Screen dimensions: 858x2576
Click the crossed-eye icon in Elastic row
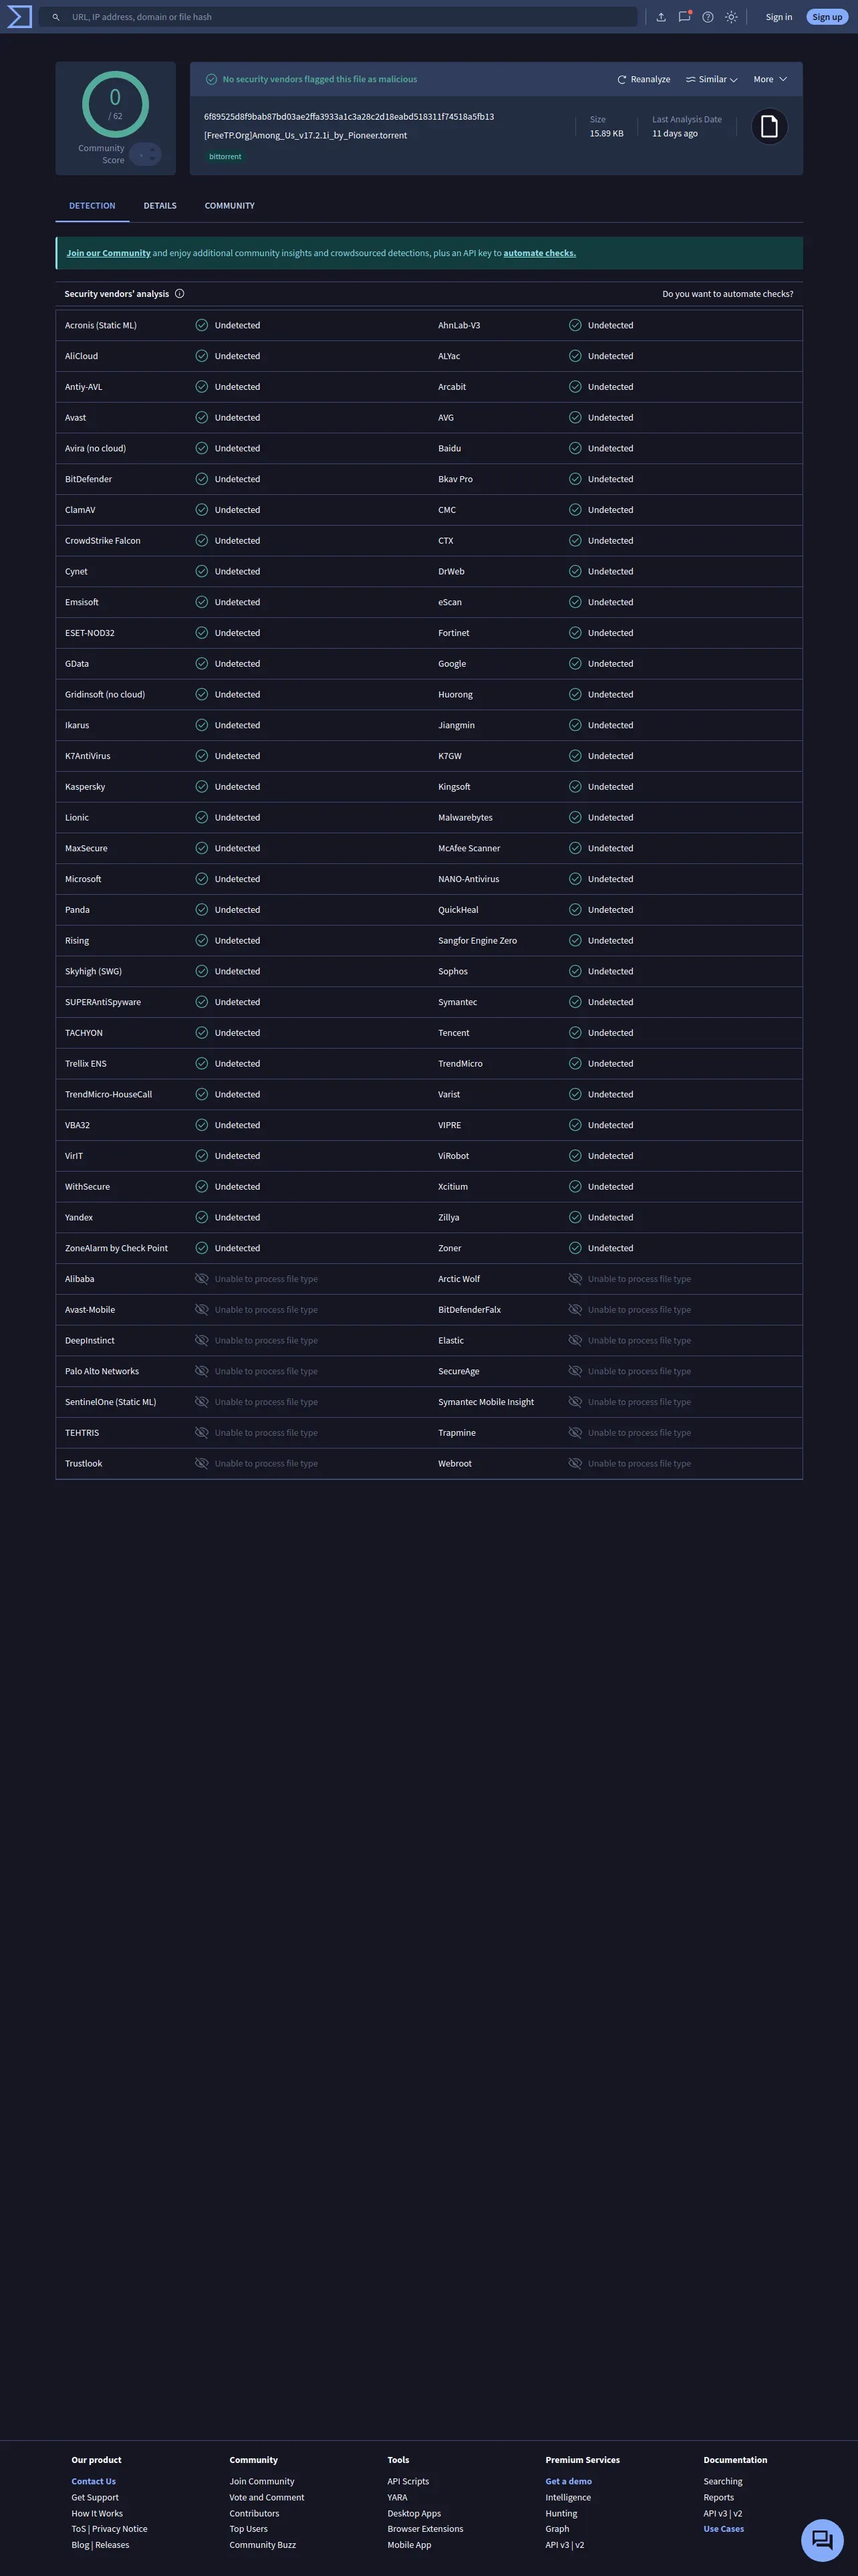pos(575,1340)
